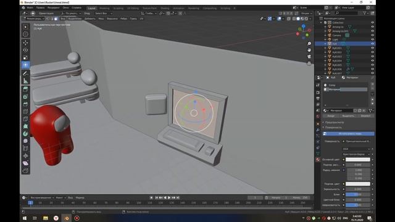Expand the Предпросмотр panel
395x222 pixels.
(334, 122)
